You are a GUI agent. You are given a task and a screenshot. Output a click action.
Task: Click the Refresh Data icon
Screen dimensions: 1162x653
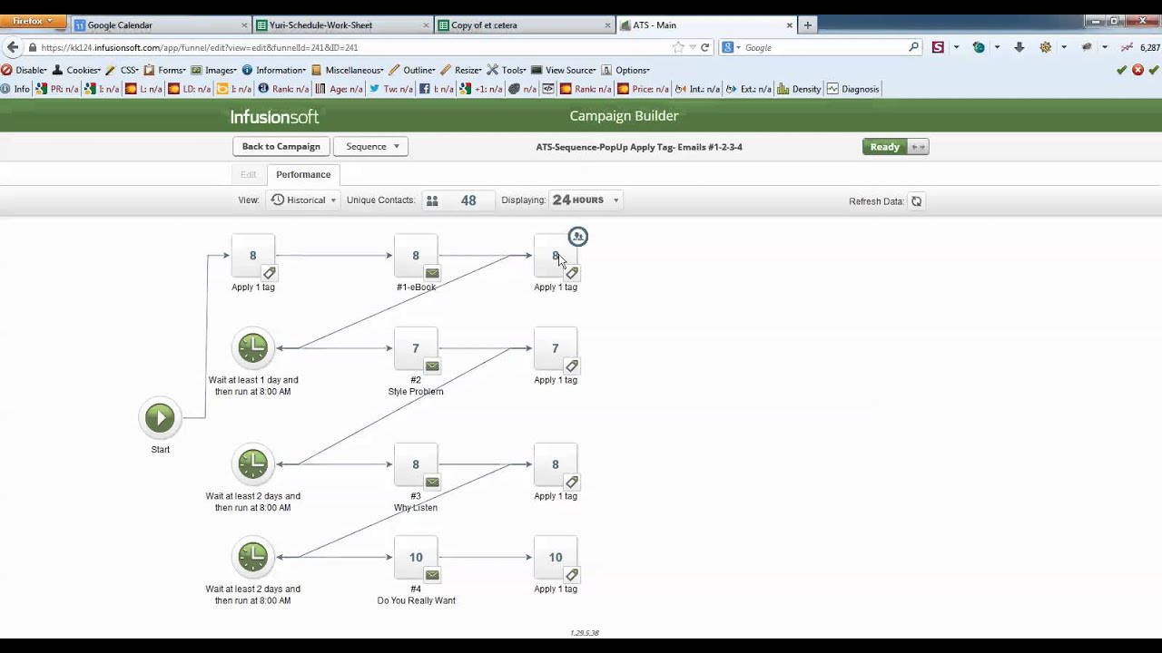[916, 201]
